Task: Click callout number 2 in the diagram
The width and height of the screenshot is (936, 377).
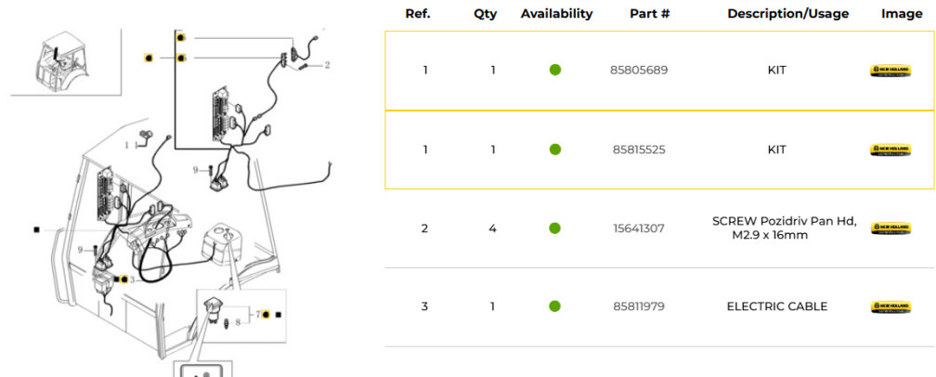Action: point(327,65)
